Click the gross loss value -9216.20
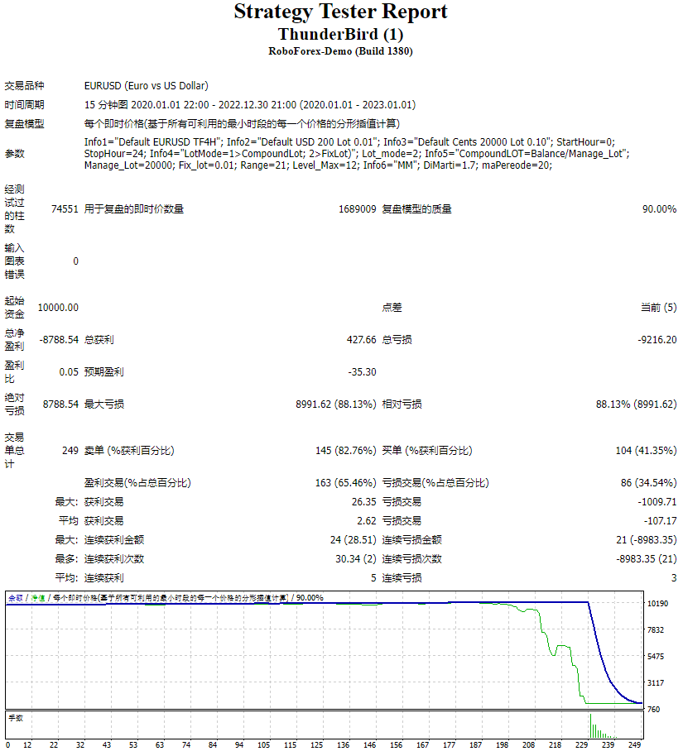Viewport: 683px width, 756px height. (657, 339)
